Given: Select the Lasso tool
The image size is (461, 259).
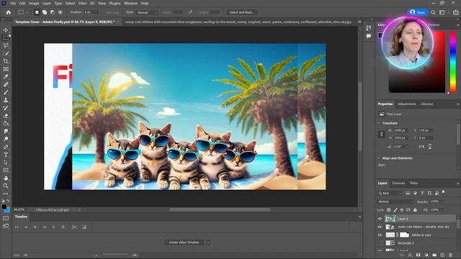Looking at the screenshot, I should pyautogui.click(x=6, y=45).
